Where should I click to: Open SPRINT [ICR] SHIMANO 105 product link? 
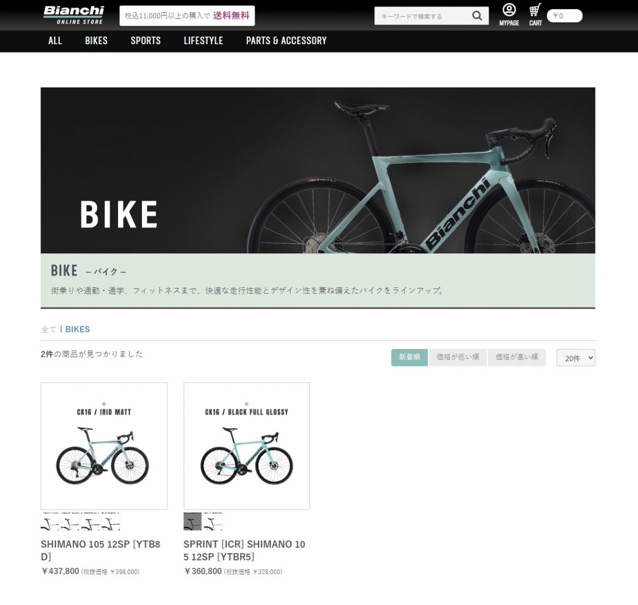[245, 550]
